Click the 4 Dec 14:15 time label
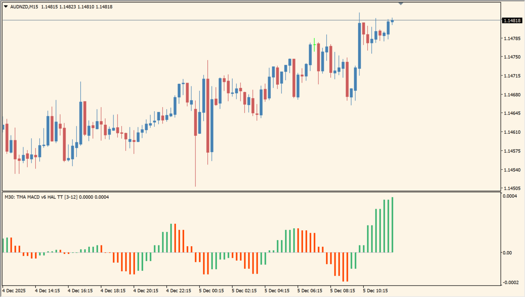 48,290
